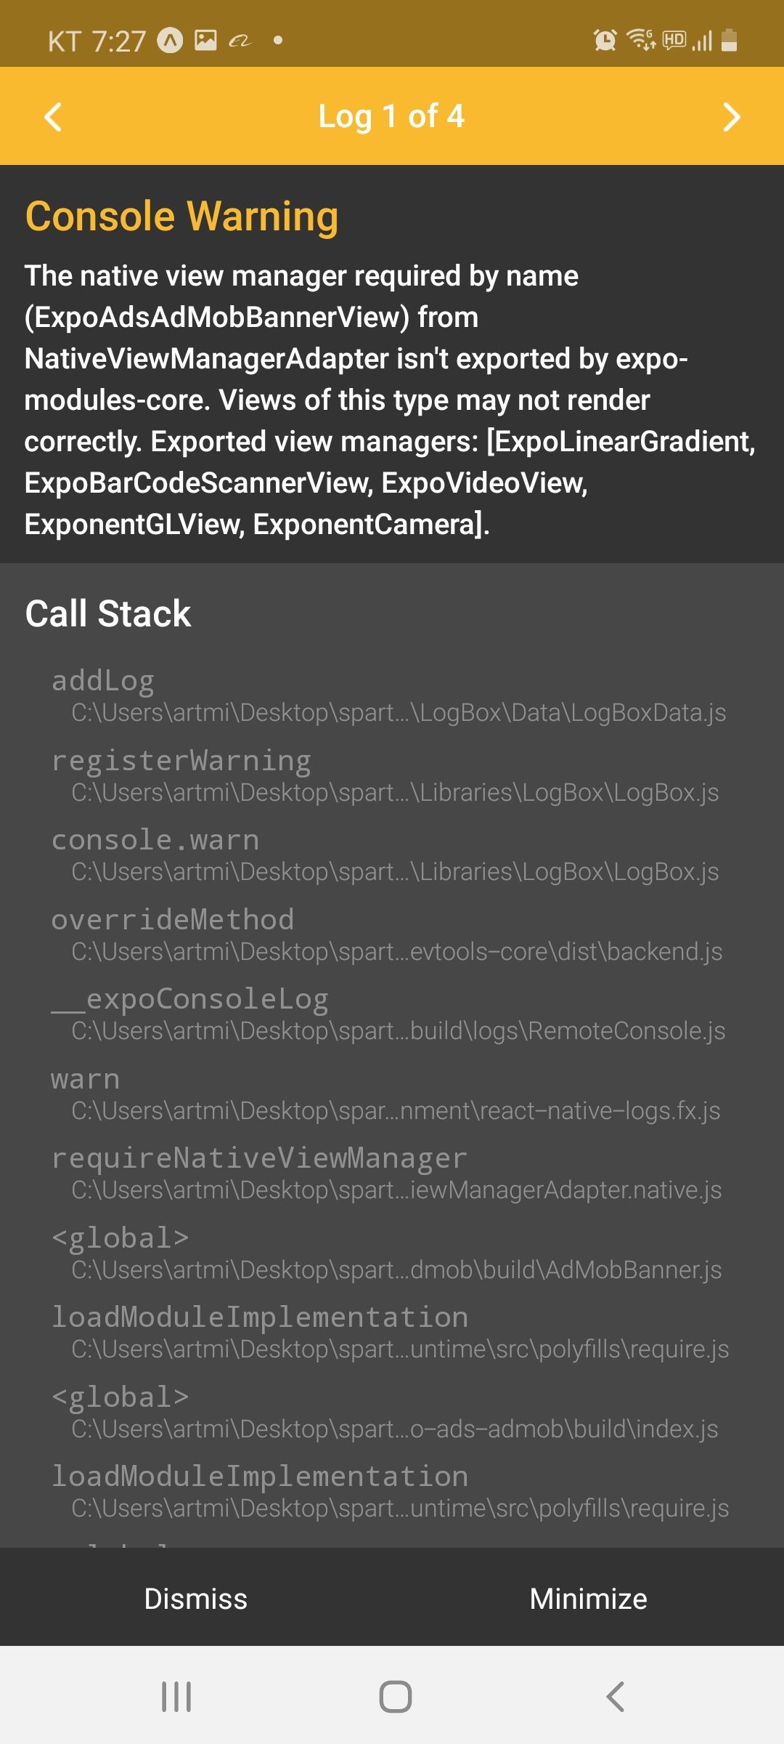Viewport: 784px width, 1744px height.
Task: Tap the image notification icon in status bar
Action: point(205,40)
